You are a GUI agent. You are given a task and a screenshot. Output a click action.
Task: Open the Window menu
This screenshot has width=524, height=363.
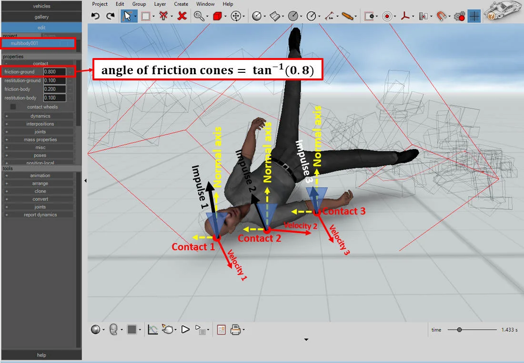tap(205, 4)
